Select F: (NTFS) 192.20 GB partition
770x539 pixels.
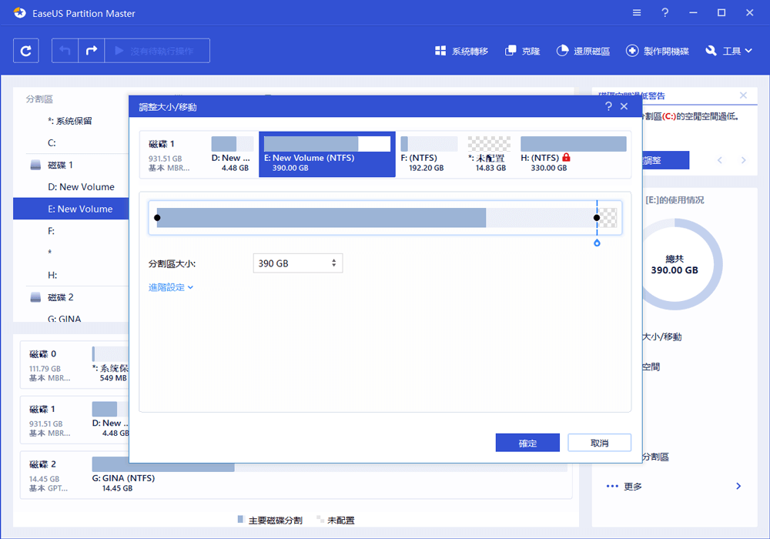(429, 154)
